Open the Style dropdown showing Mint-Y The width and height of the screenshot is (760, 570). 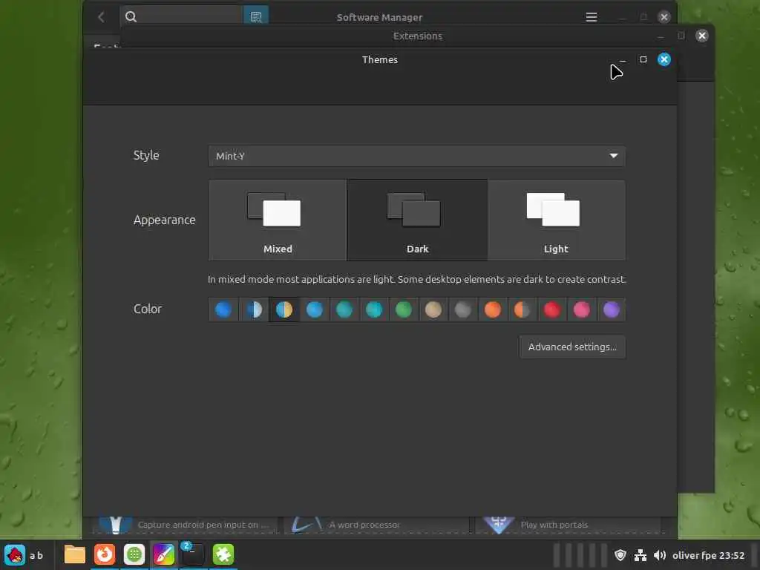(416, 156)
